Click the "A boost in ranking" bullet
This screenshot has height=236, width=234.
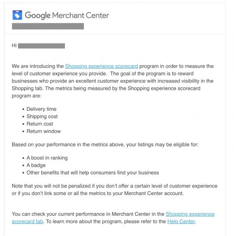(x=47, y=158)
